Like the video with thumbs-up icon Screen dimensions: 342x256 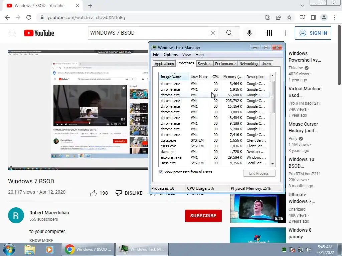coord(94,193)
